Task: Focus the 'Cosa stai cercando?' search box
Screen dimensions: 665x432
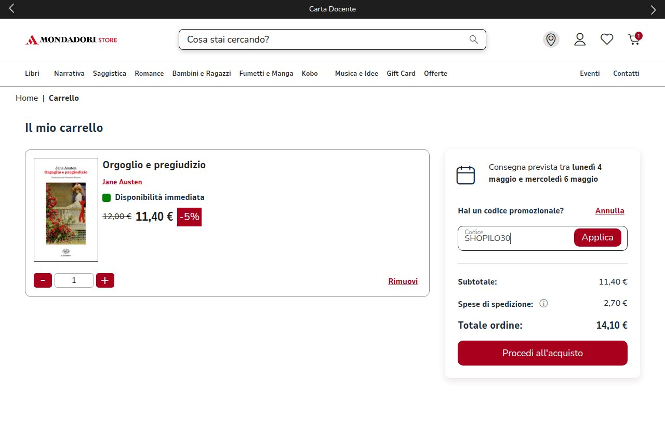Action: [332, 39]
